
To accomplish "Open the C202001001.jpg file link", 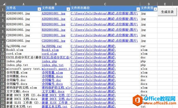I will click(53, 35).
